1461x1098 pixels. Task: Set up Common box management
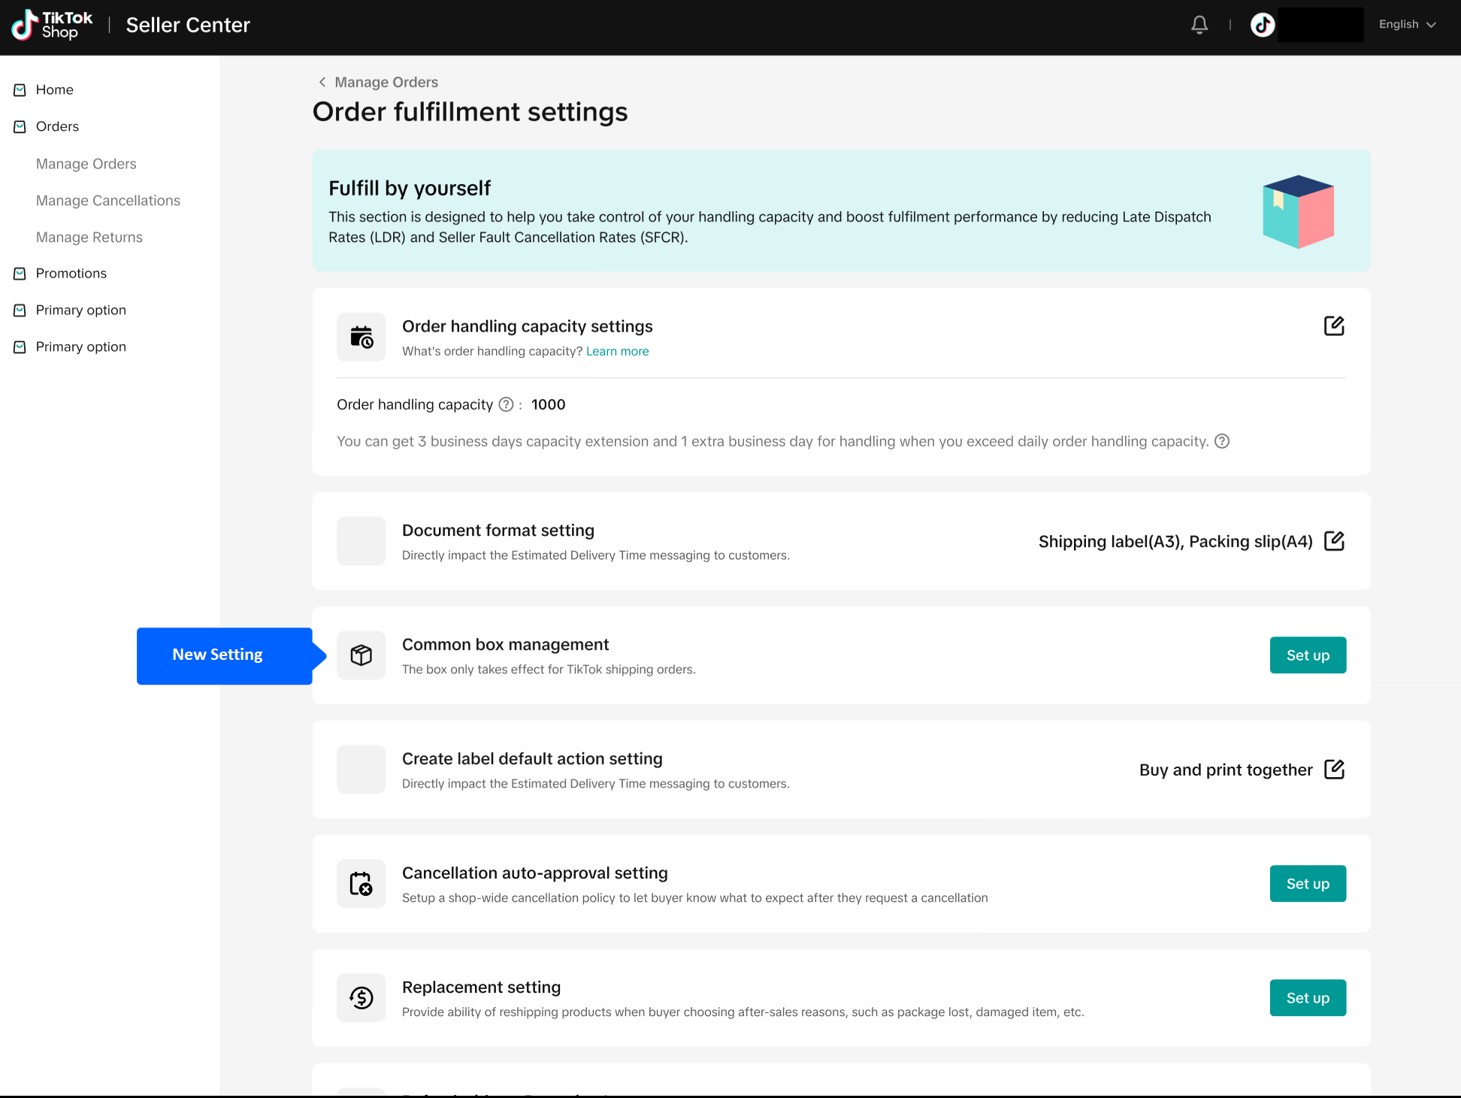[1308, 655]
